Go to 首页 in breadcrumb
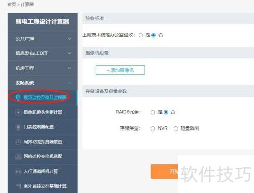 (x=12, y=4)
